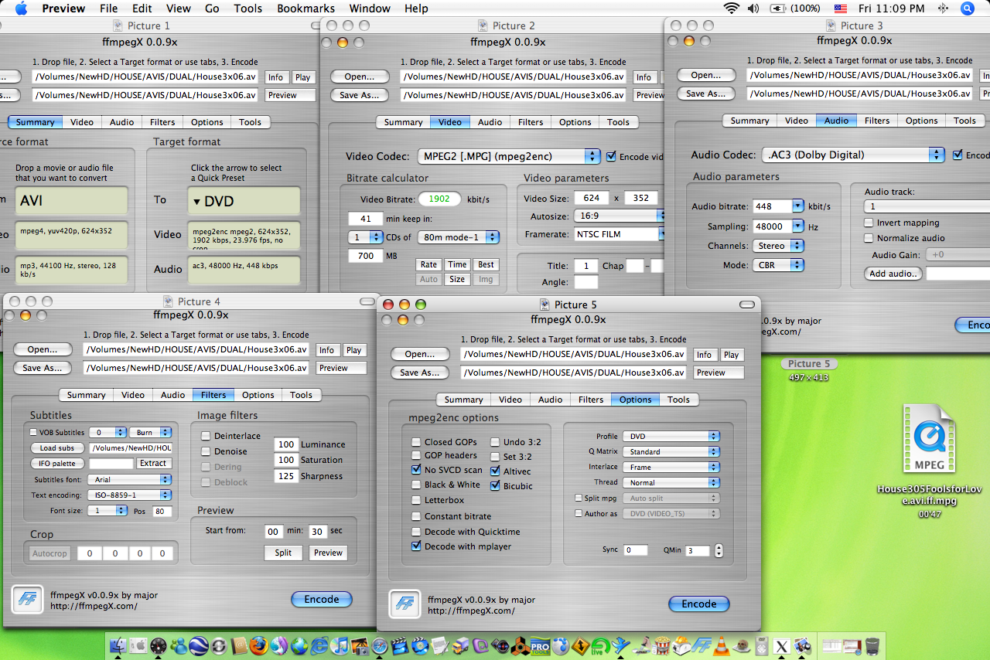Image resolution: width=990 pixels, height=660 pixels.
Task: Uncheck Decode with mplayer
Action: 417,546
